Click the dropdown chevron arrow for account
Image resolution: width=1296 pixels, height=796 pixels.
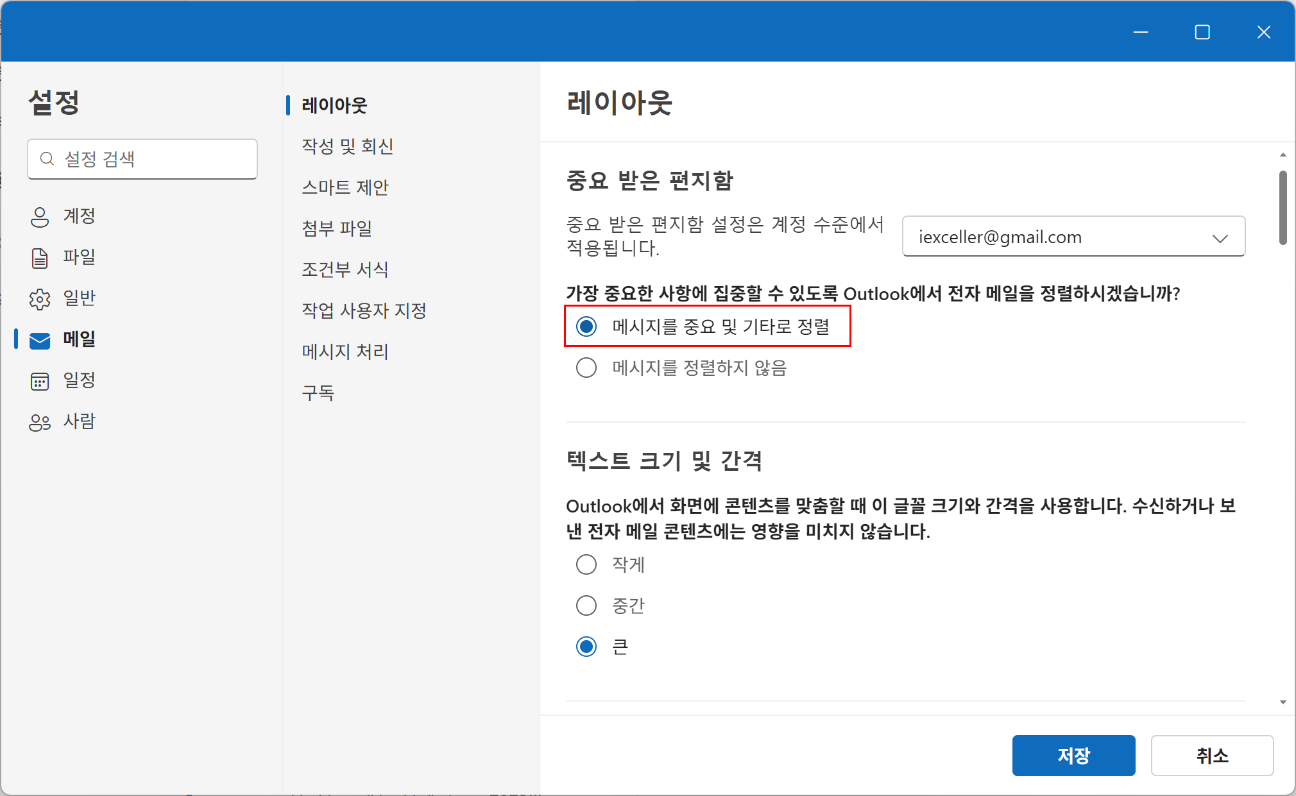click(x=1220, y=238)
